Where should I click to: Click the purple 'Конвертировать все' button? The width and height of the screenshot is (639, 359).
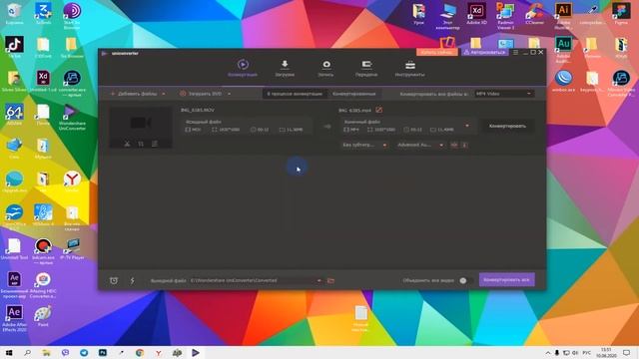506,279
